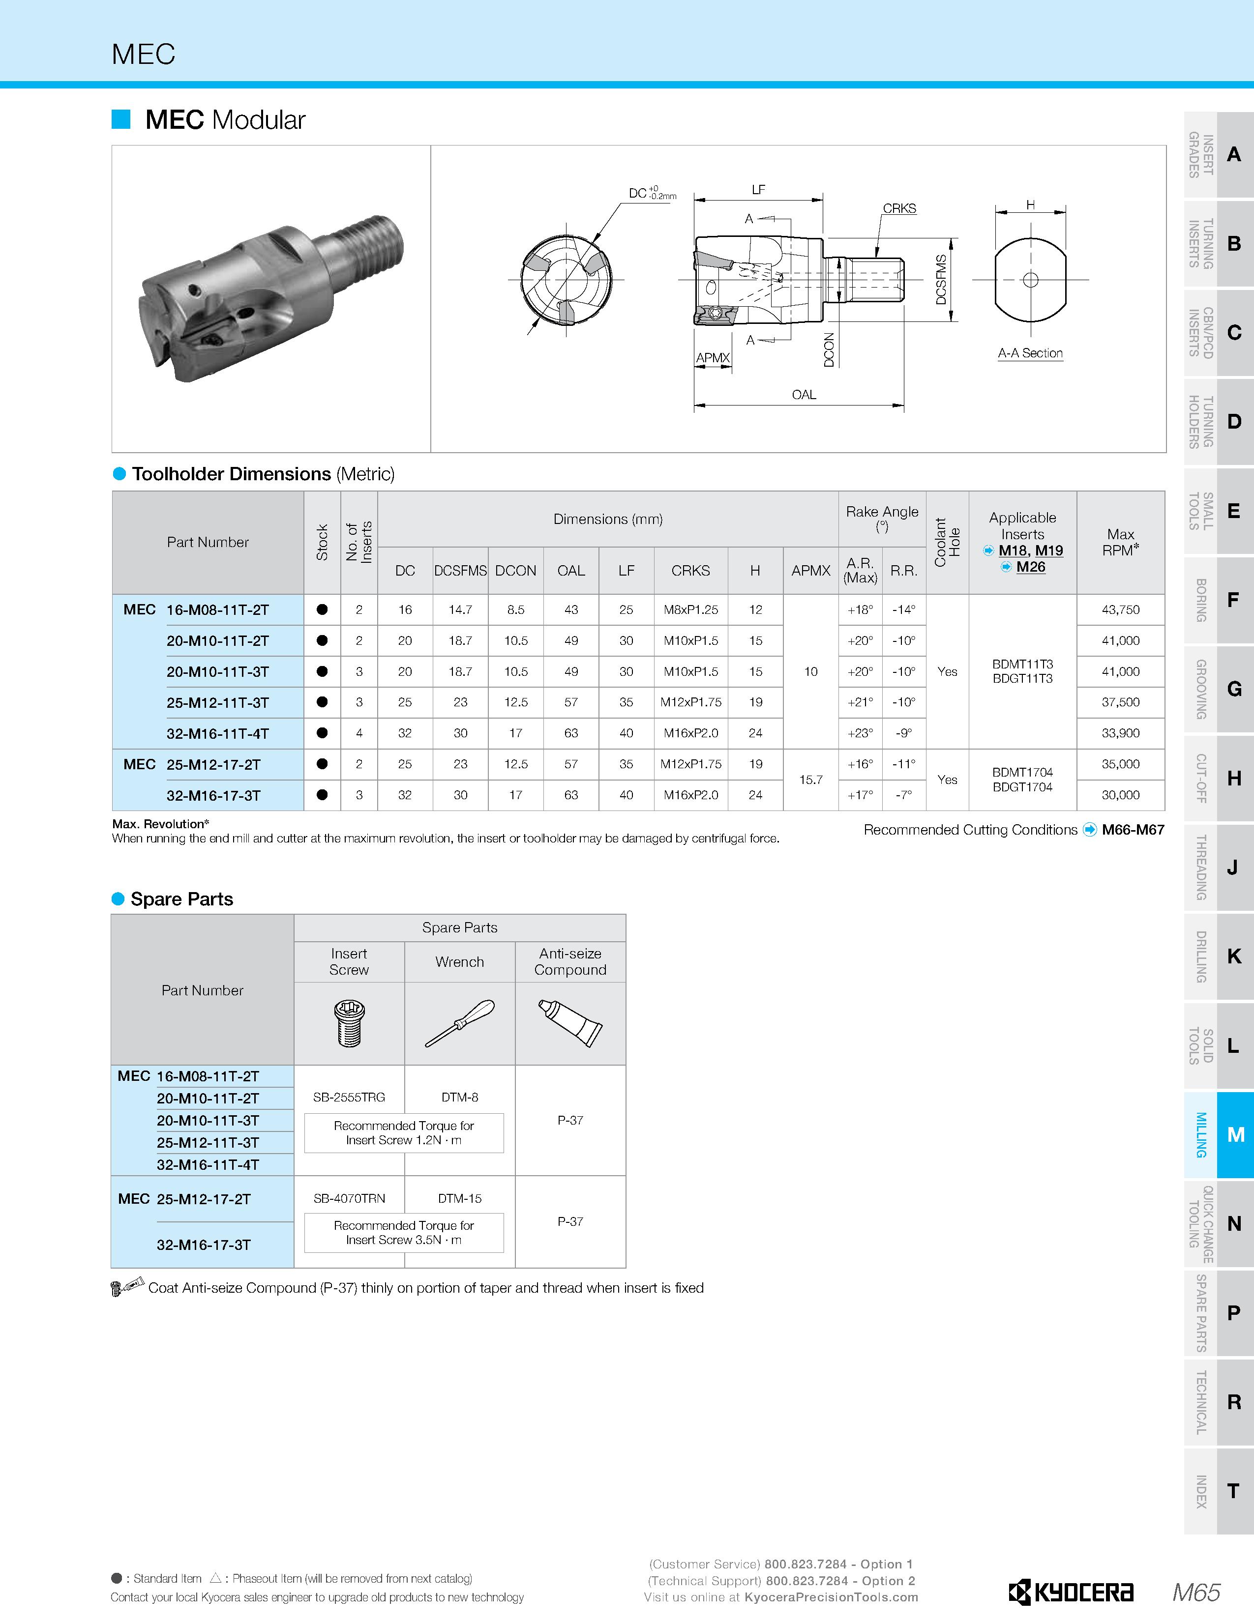The image size is (1254, 1622).
Task: Select the M16xP2.0 CRKS value for 32-M16-11T-4T
Action: click(x=691, y=733)
